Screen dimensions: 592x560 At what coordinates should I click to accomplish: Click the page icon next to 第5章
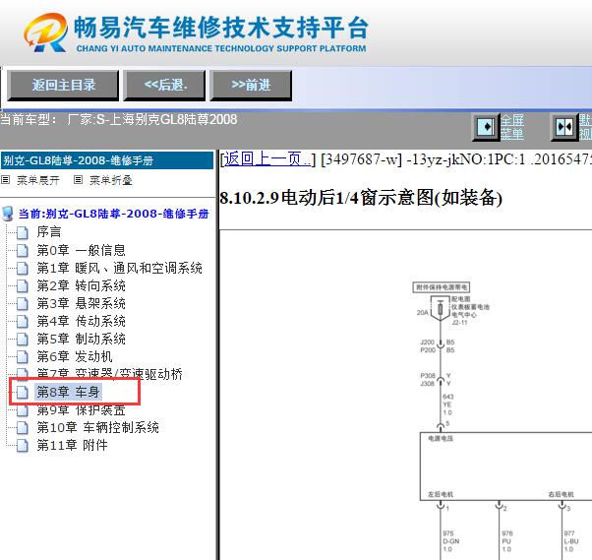click(x=23, y=340)
